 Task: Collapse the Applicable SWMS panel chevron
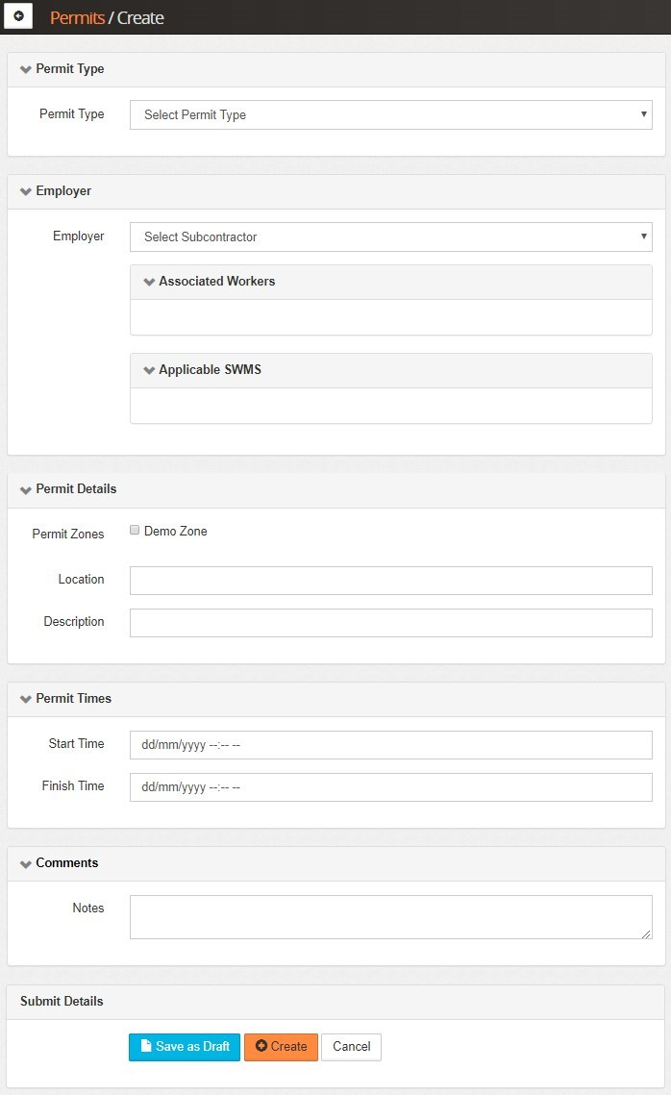(x=149, y=370)
